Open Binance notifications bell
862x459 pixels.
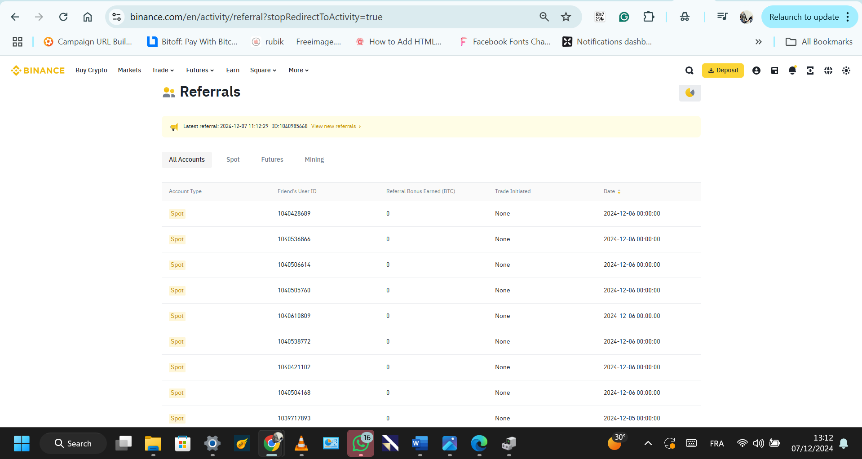tap(792, 71)
